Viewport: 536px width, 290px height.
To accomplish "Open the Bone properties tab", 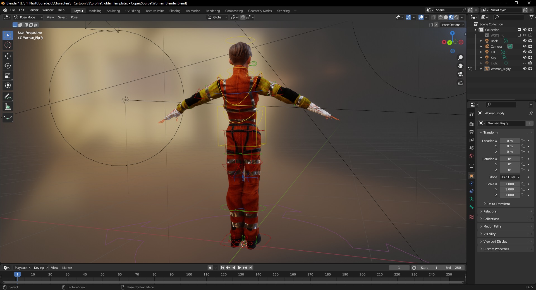I will pyautogui.click(x=472, y=207).
